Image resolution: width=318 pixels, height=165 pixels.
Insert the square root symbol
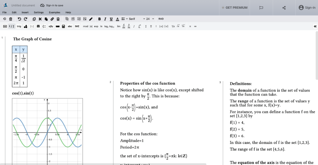pyautogui.click(x=178, y=26)
